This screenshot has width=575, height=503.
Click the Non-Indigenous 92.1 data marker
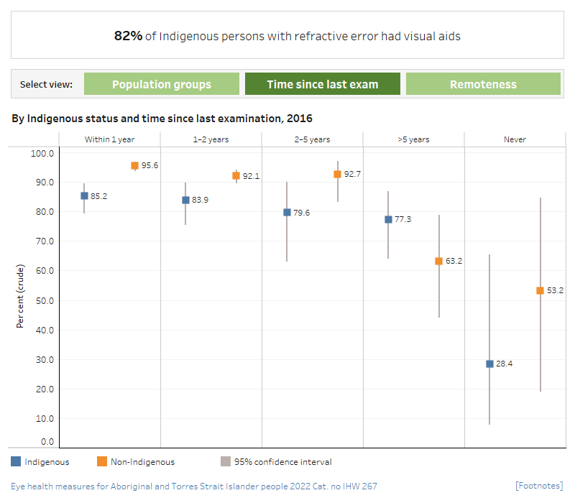click(x=236, y=175)
